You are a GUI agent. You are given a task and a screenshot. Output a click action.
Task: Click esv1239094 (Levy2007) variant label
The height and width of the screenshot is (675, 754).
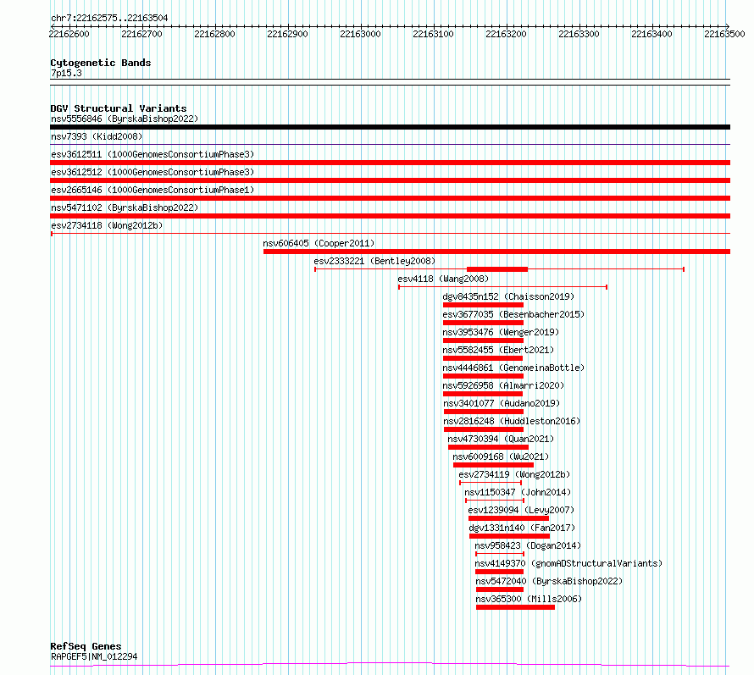[x=521, y=510]
